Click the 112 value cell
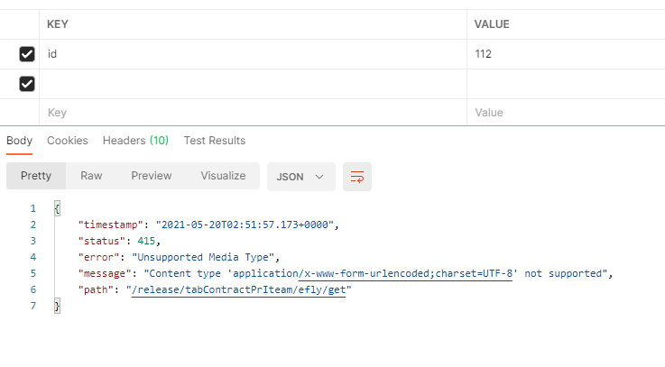This screenshot has height=367, width=665. coord(566,54)
